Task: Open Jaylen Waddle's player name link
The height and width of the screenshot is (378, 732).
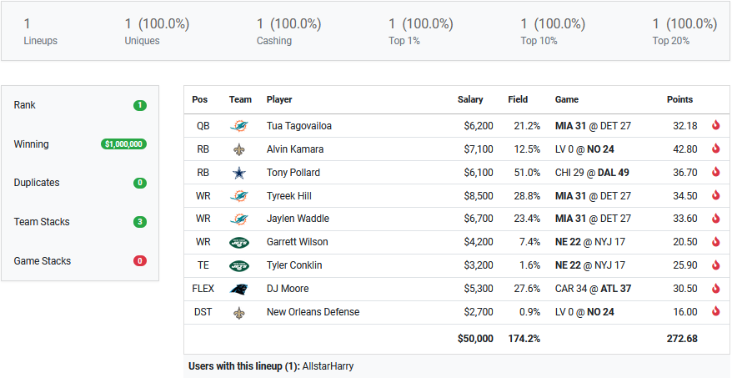Action: tap(298, 219)
